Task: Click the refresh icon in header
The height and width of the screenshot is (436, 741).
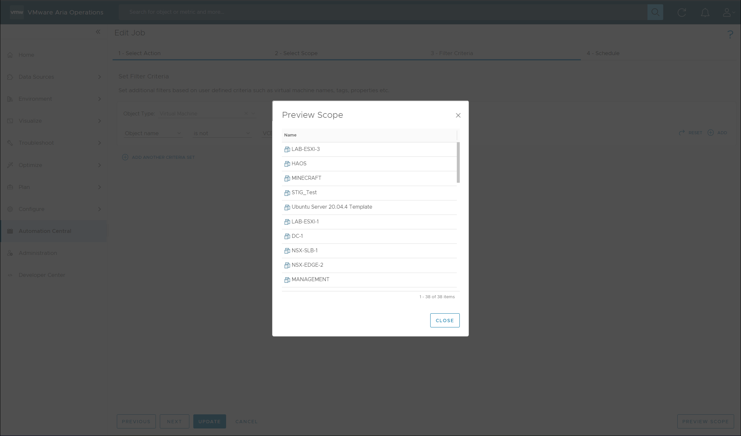Action: [x=682, y=12]
